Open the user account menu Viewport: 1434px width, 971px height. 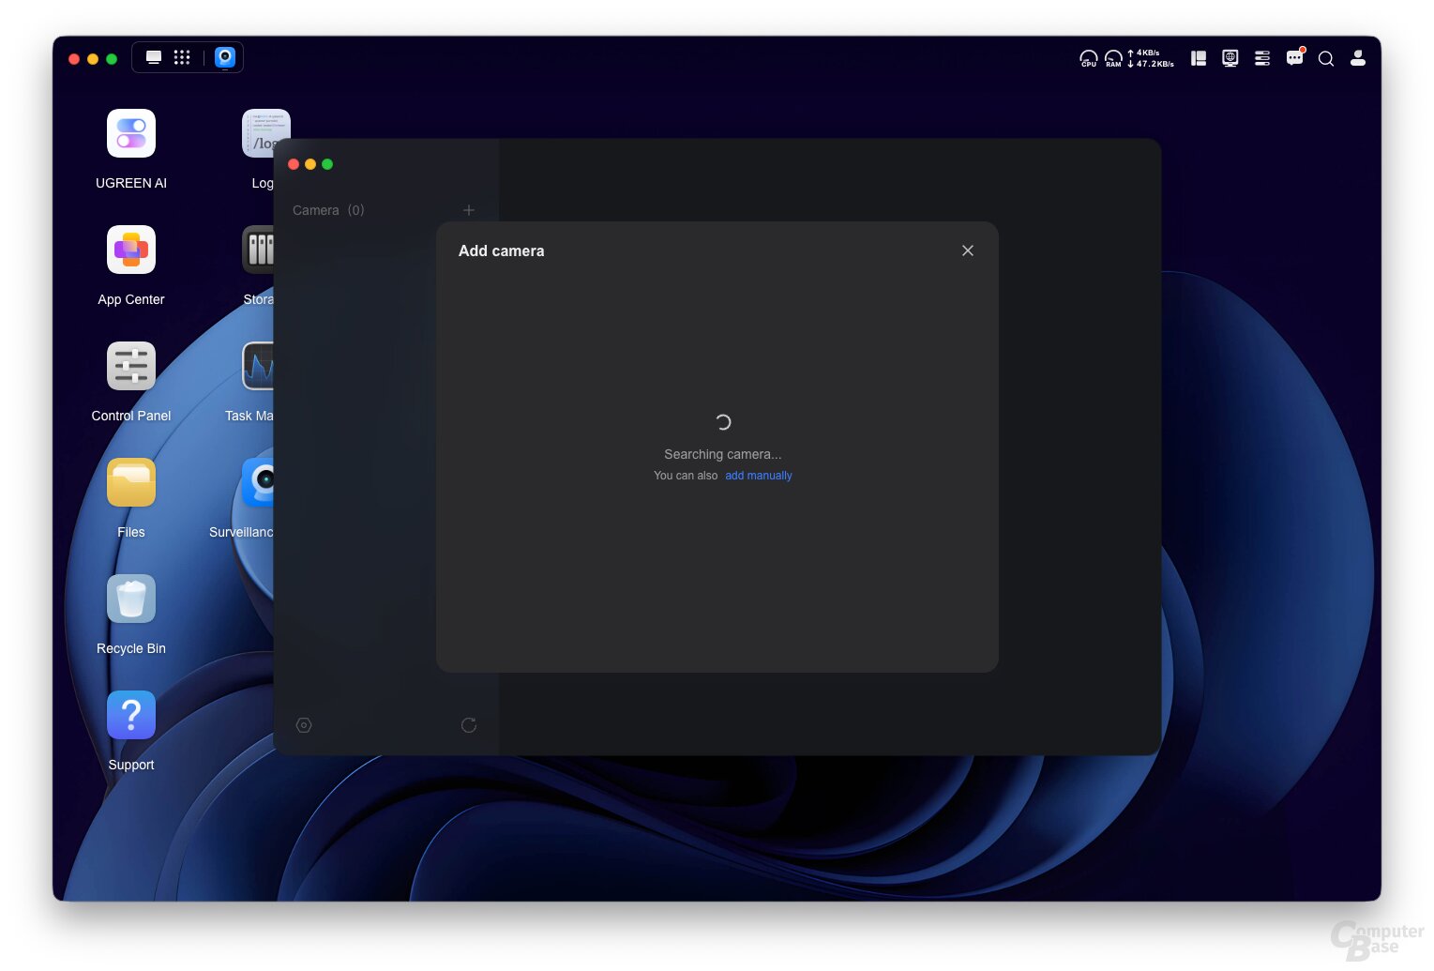tap(1358, 58)
